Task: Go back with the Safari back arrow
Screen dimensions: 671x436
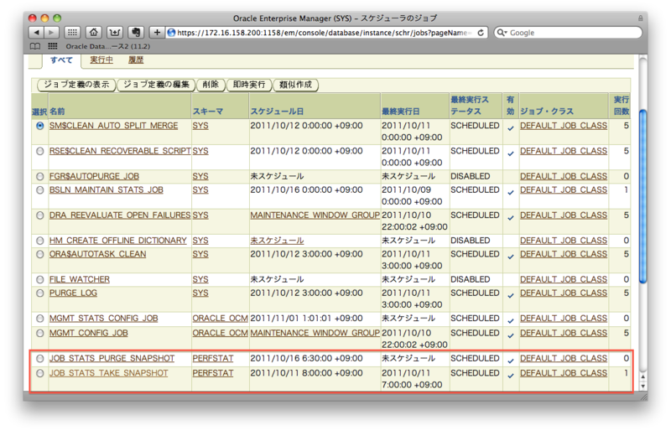Action: tap(36, 33)
